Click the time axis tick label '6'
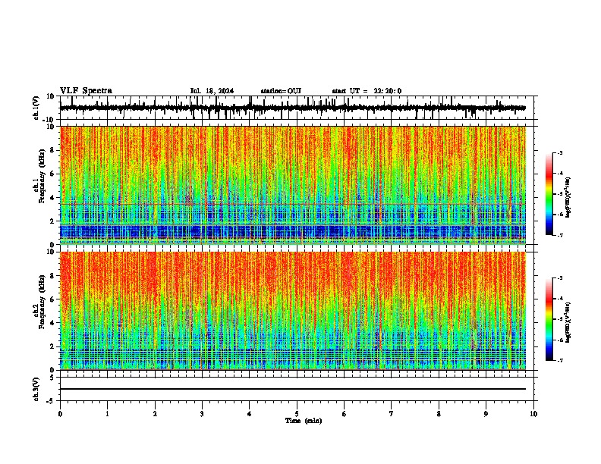Screen dimensions: 601x464 point(345,414)
